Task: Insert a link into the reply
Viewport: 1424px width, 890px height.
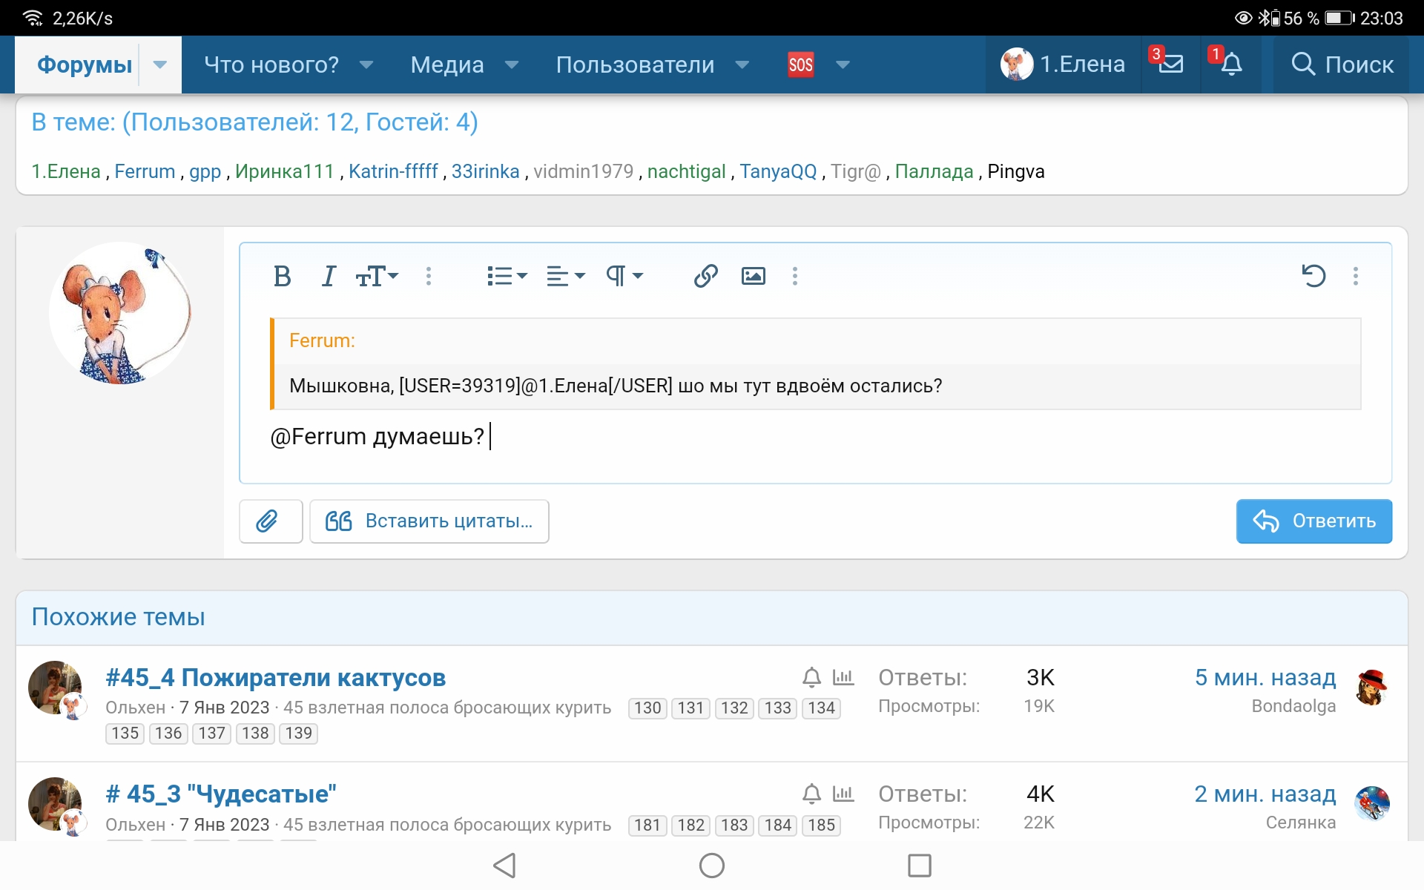Action: click(x=705, y=276)
